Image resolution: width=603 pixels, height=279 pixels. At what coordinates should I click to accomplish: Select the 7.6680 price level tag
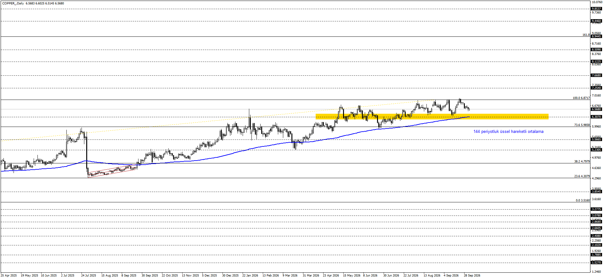tap(596, 75)
